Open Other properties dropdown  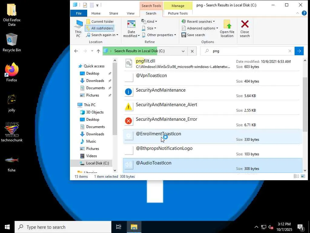point(159,35)
